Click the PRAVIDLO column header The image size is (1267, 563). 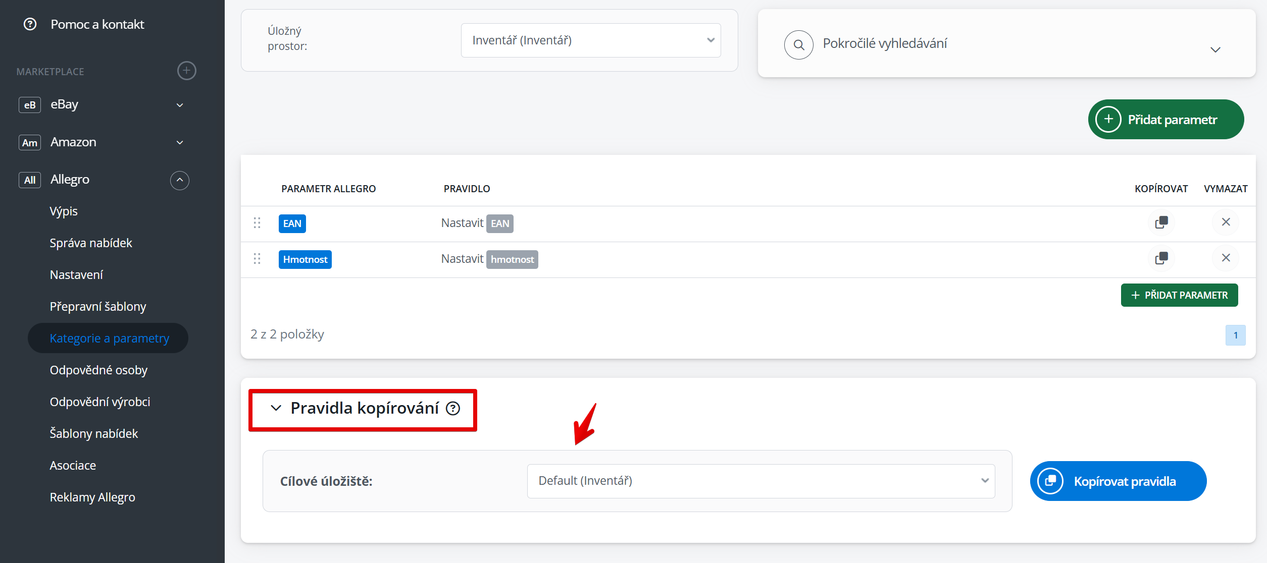[x=467, y=189]
